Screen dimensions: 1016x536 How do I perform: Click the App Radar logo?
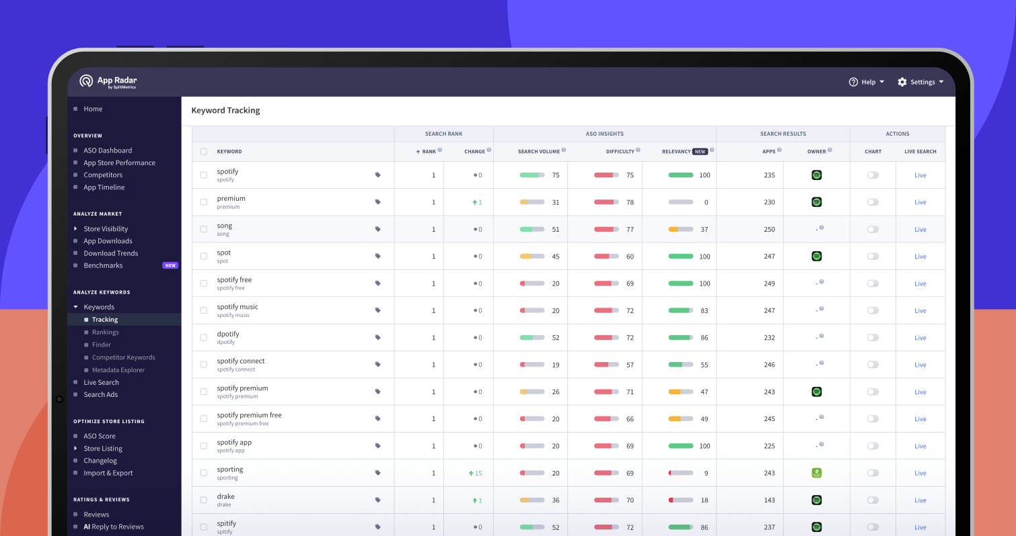point(108,81)
